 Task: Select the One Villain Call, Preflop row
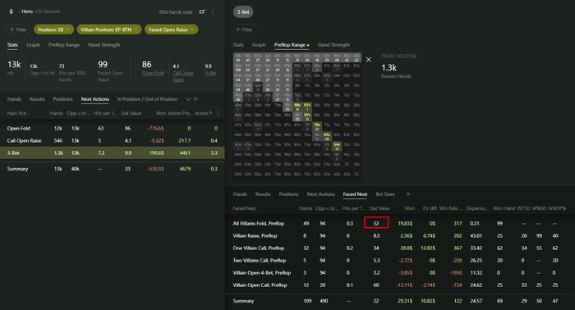click(400, 248)
